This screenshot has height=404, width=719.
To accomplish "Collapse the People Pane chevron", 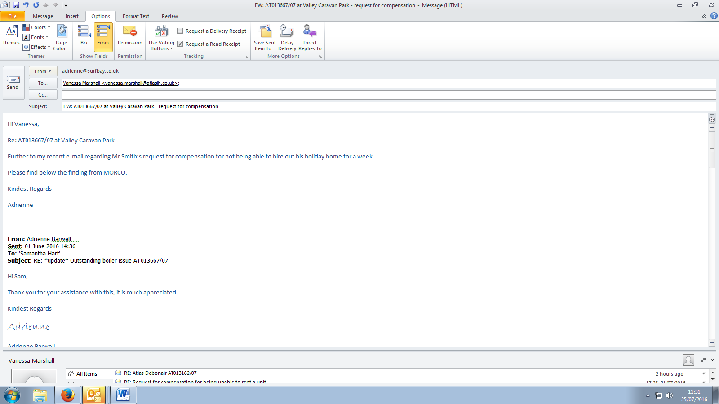I will 713,360.
